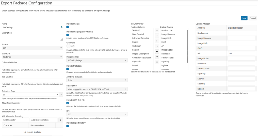
Task: Uncheck the Include OCR Text File checkbox
Action: [x=68, y=103]
